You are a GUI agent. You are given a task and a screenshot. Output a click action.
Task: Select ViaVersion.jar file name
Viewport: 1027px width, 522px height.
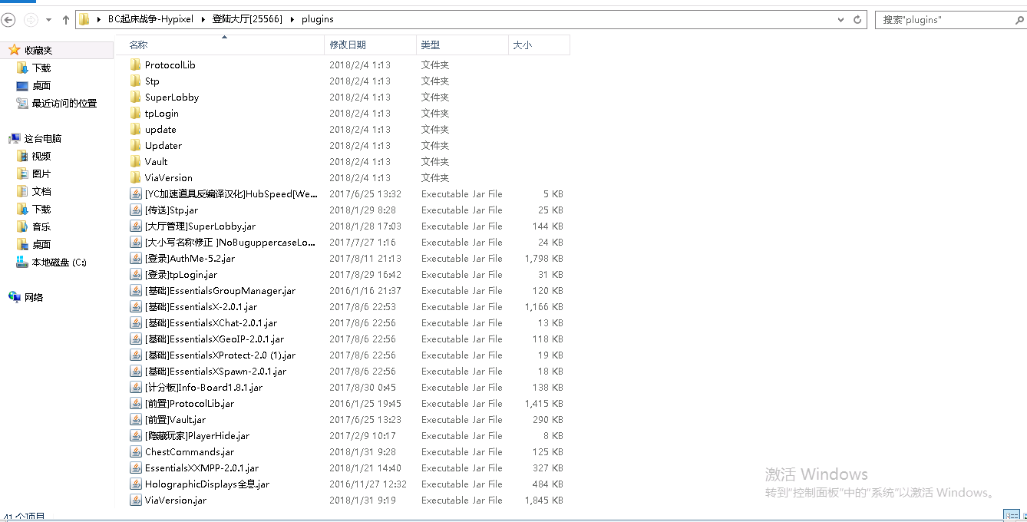(x=176, y=500)
